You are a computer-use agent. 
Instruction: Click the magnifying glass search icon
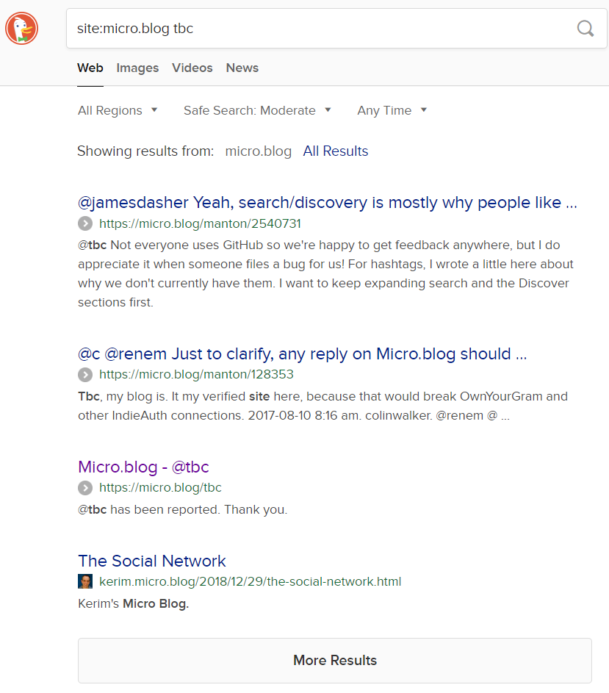pyautogui.click(x=585, y=28)
